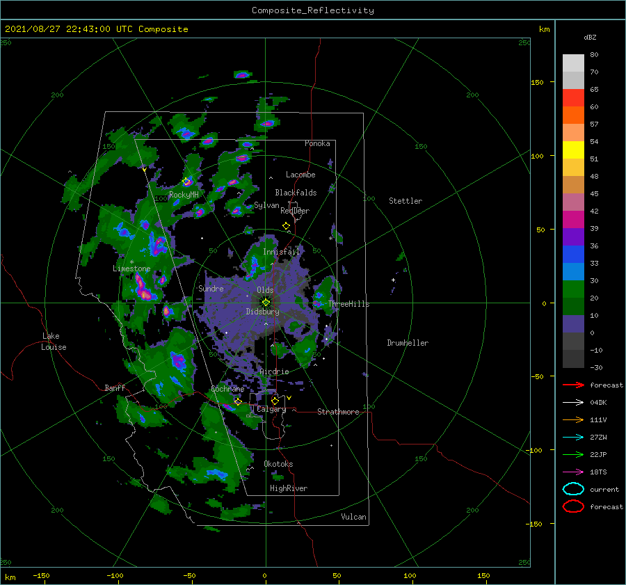Click the Lake Louise label
Viewport: 626px width, 585px height.
tap(54, 342)
